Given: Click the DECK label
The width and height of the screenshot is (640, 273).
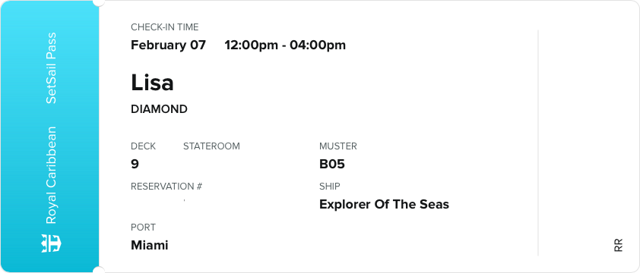Looking at the screenshot, I should point(143,146).
